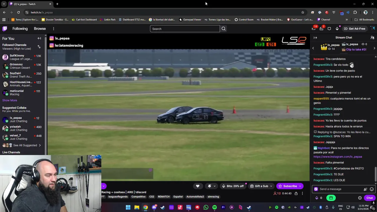Show previous leaderboard in chat header
This screenshot has height=212, width=377.
coord(313,48)
